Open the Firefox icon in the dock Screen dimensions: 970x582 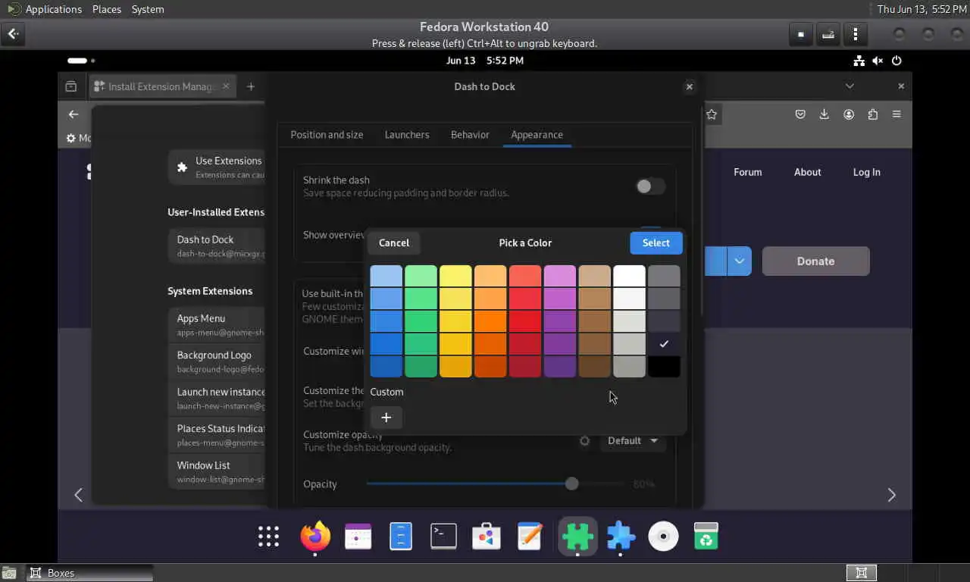click(x=315, y=537)
